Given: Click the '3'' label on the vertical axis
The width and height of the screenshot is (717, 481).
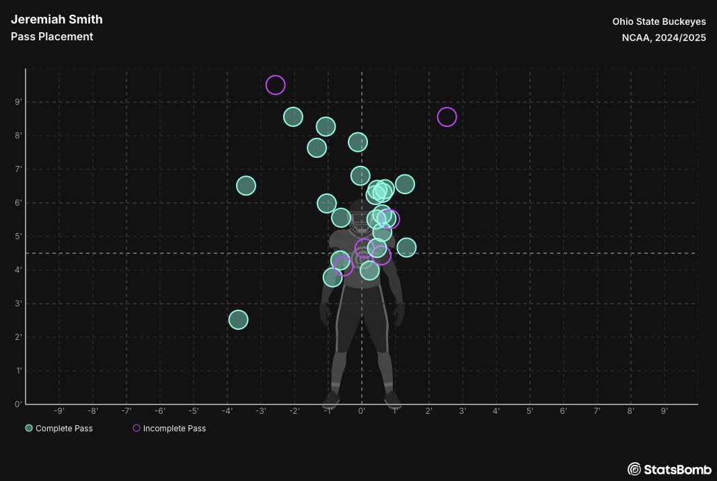Looking at the screenshot, I should [18, 303].
